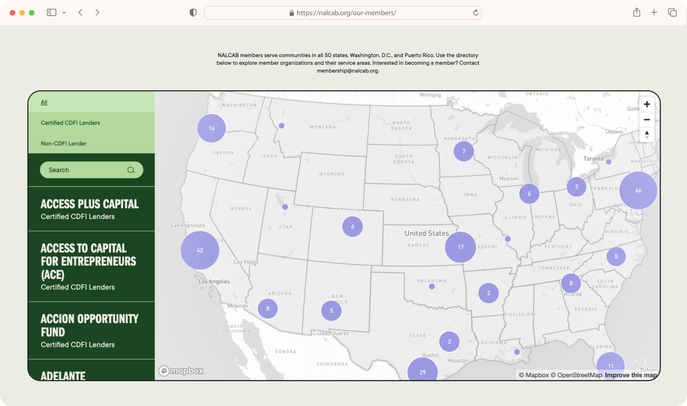Click the search magnifier icon
Screen dimensions: 687x406
tap(131, 170)
